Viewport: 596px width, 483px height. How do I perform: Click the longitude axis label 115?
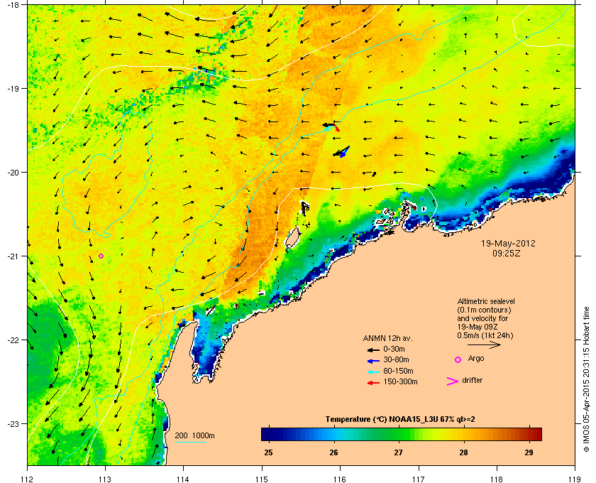262,479
